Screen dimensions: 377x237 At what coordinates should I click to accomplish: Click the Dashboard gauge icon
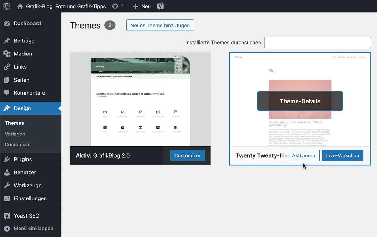[7, 24]
